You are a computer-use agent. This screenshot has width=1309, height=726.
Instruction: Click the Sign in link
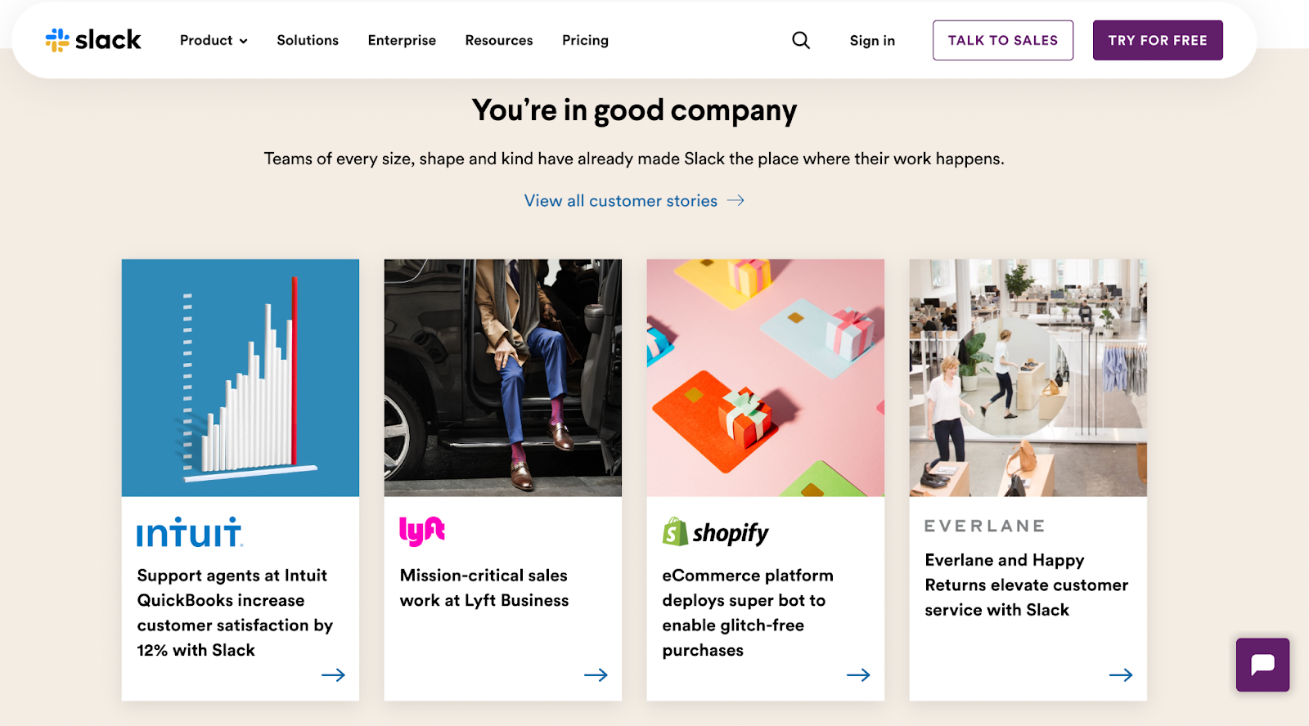pos(872,41)
